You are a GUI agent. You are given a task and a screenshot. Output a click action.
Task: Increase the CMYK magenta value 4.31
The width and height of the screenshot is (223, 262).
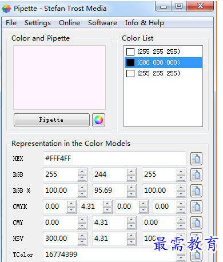pyautogui.click(x=107, y=204)
